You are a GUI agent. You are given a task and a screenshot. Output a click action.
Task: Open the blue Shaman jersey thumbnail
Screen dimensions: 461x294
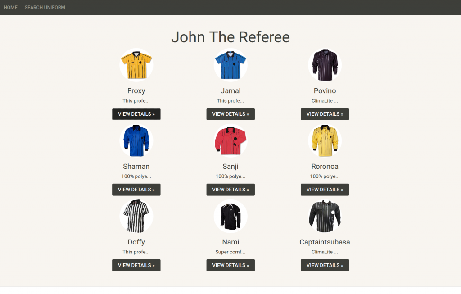[136, 140]
